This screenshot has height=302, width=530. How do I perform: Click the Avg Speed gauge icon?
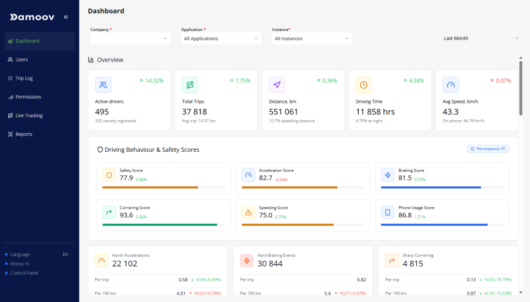click(451, 85)
